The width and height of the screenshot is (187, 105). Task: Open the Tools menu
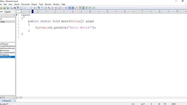click(41, 4)
